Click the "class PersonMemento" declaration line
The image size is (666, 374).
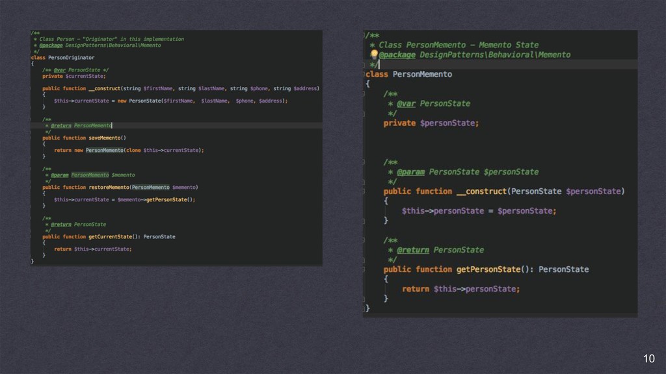[x=409, y=74]
